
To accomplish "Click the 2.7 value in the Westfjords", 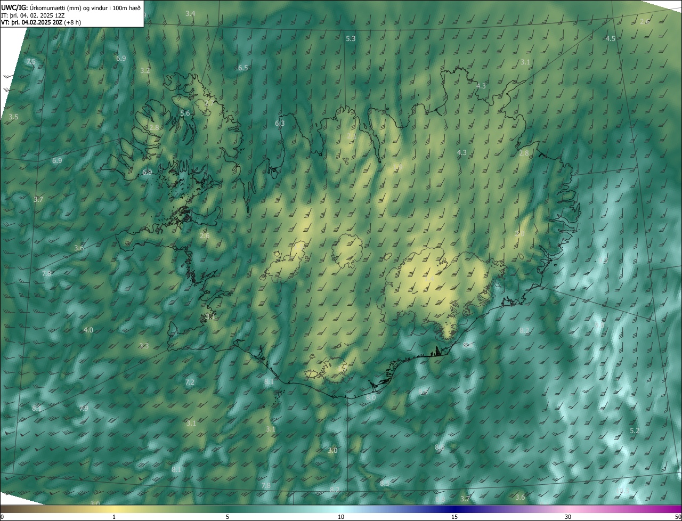I will [209, 103].
